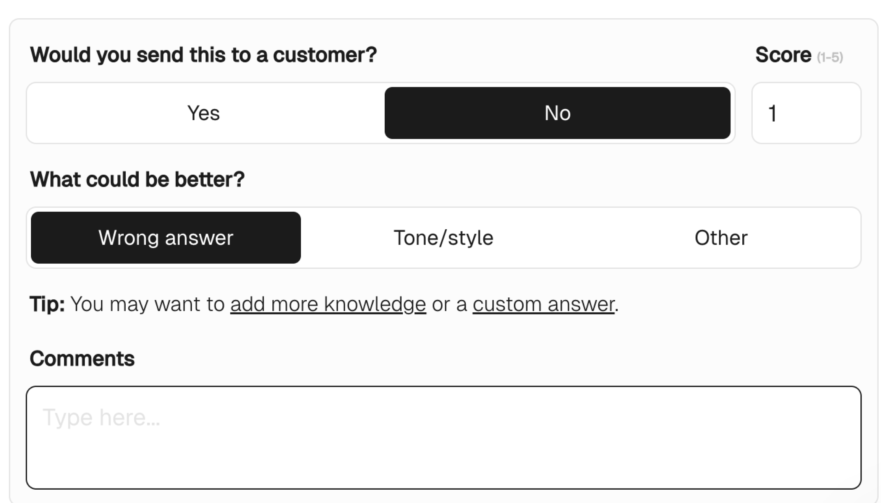The width and height of the screenshot is (881, 503).
Task: Mark response as not sendable with No
Action: pos(557,113)
